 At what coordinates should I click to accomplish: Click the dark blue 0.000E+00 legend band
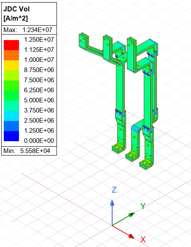pos(11,136)
